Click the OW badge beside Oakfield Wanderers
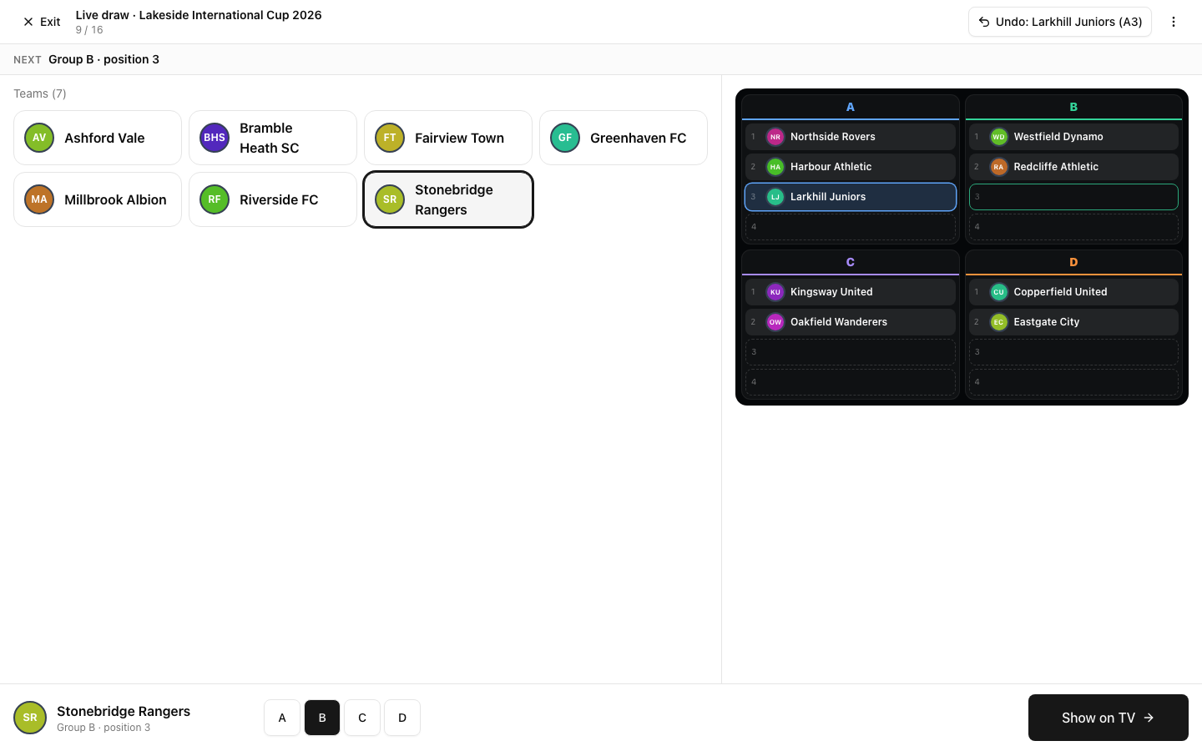This screenshot has width=1202, height=751. 775,322
